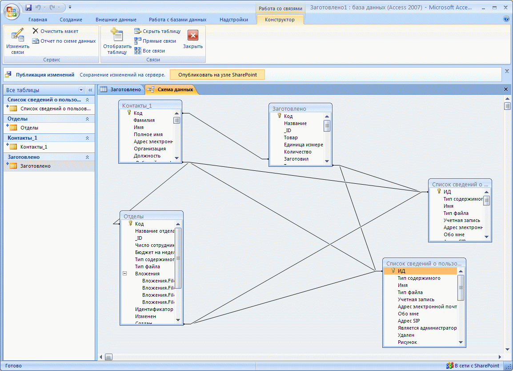Select Контакты_1 table in navigation pane
The width and height of the screenshot is (513, 371).
click(49, 147)
